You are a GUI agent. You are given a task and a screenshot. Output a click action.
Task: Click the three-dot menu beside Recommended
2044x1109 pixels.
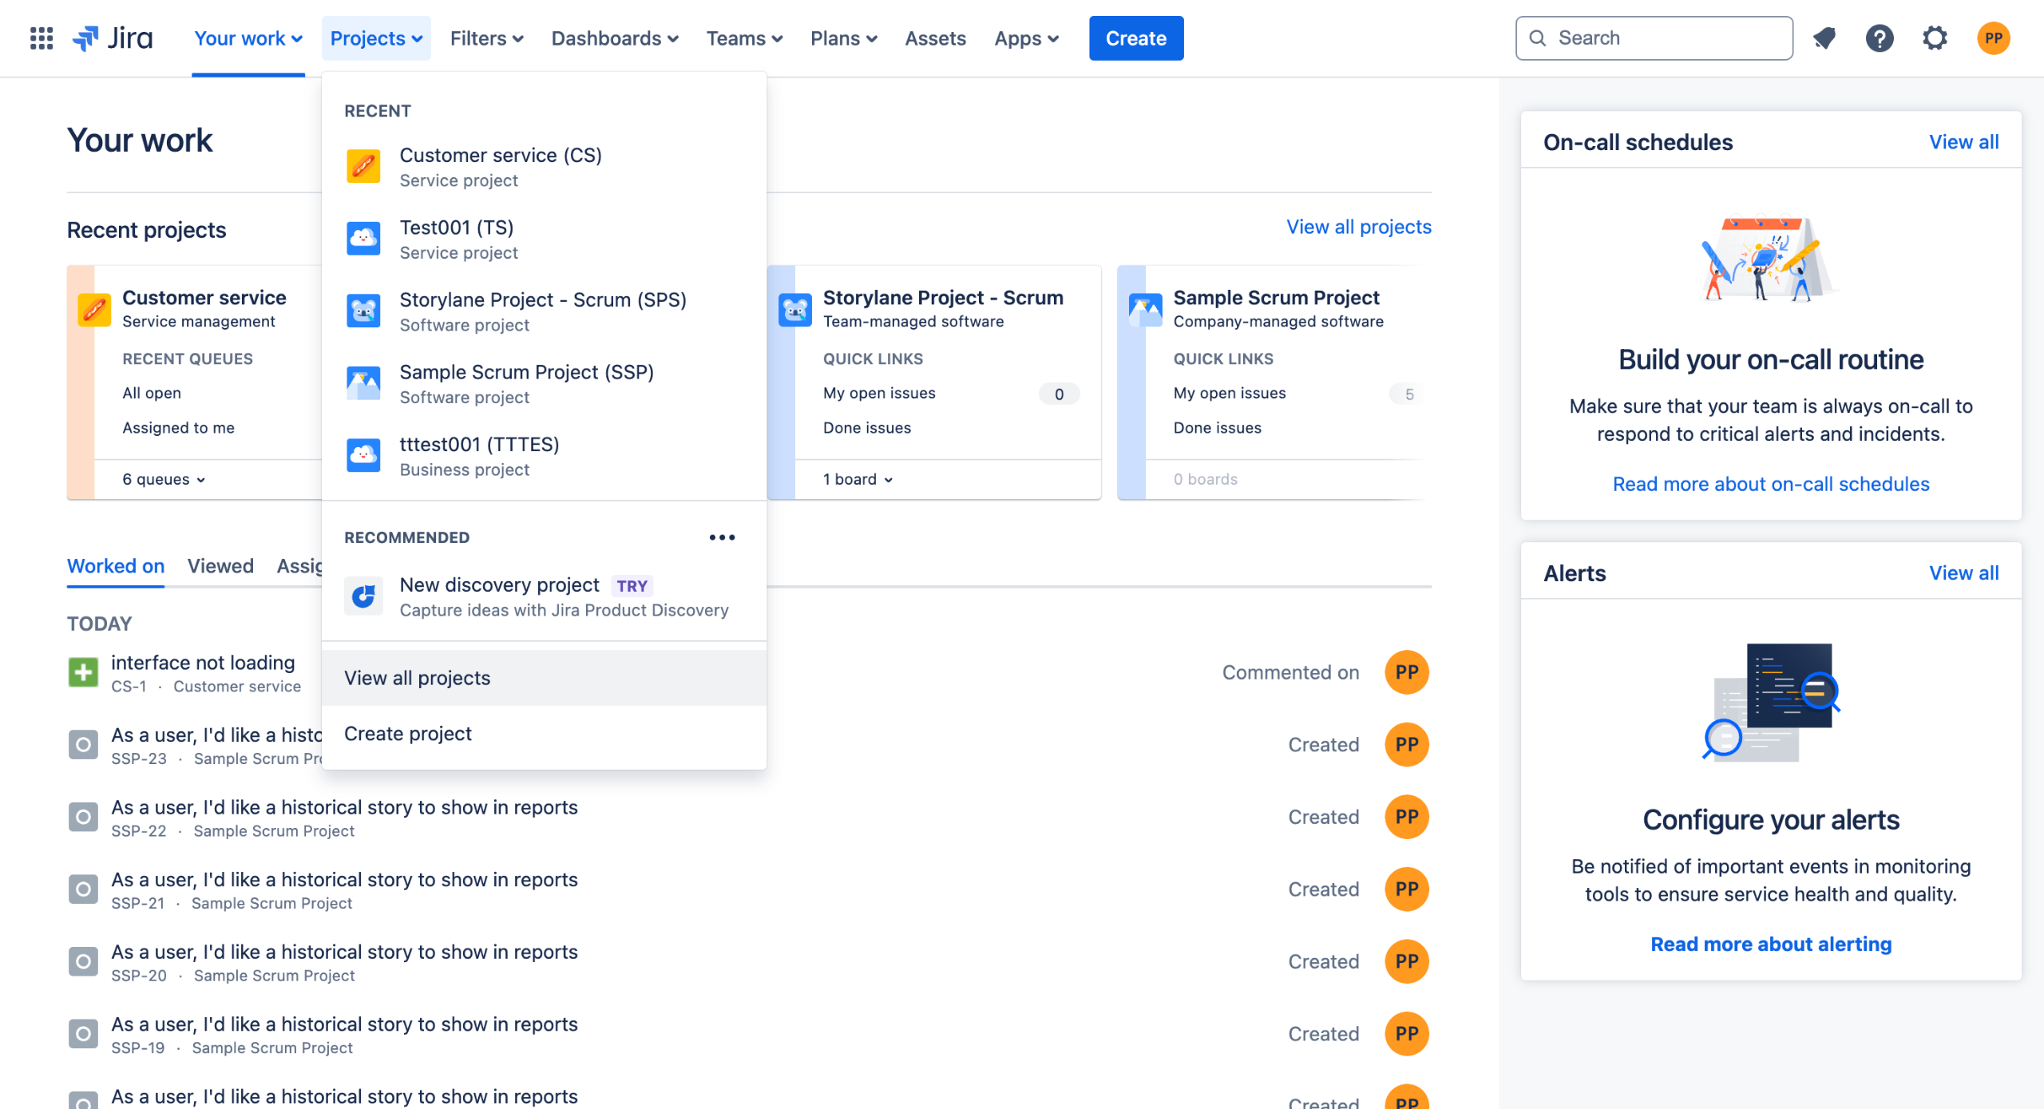pyautogui.click(x=722, y=537)
